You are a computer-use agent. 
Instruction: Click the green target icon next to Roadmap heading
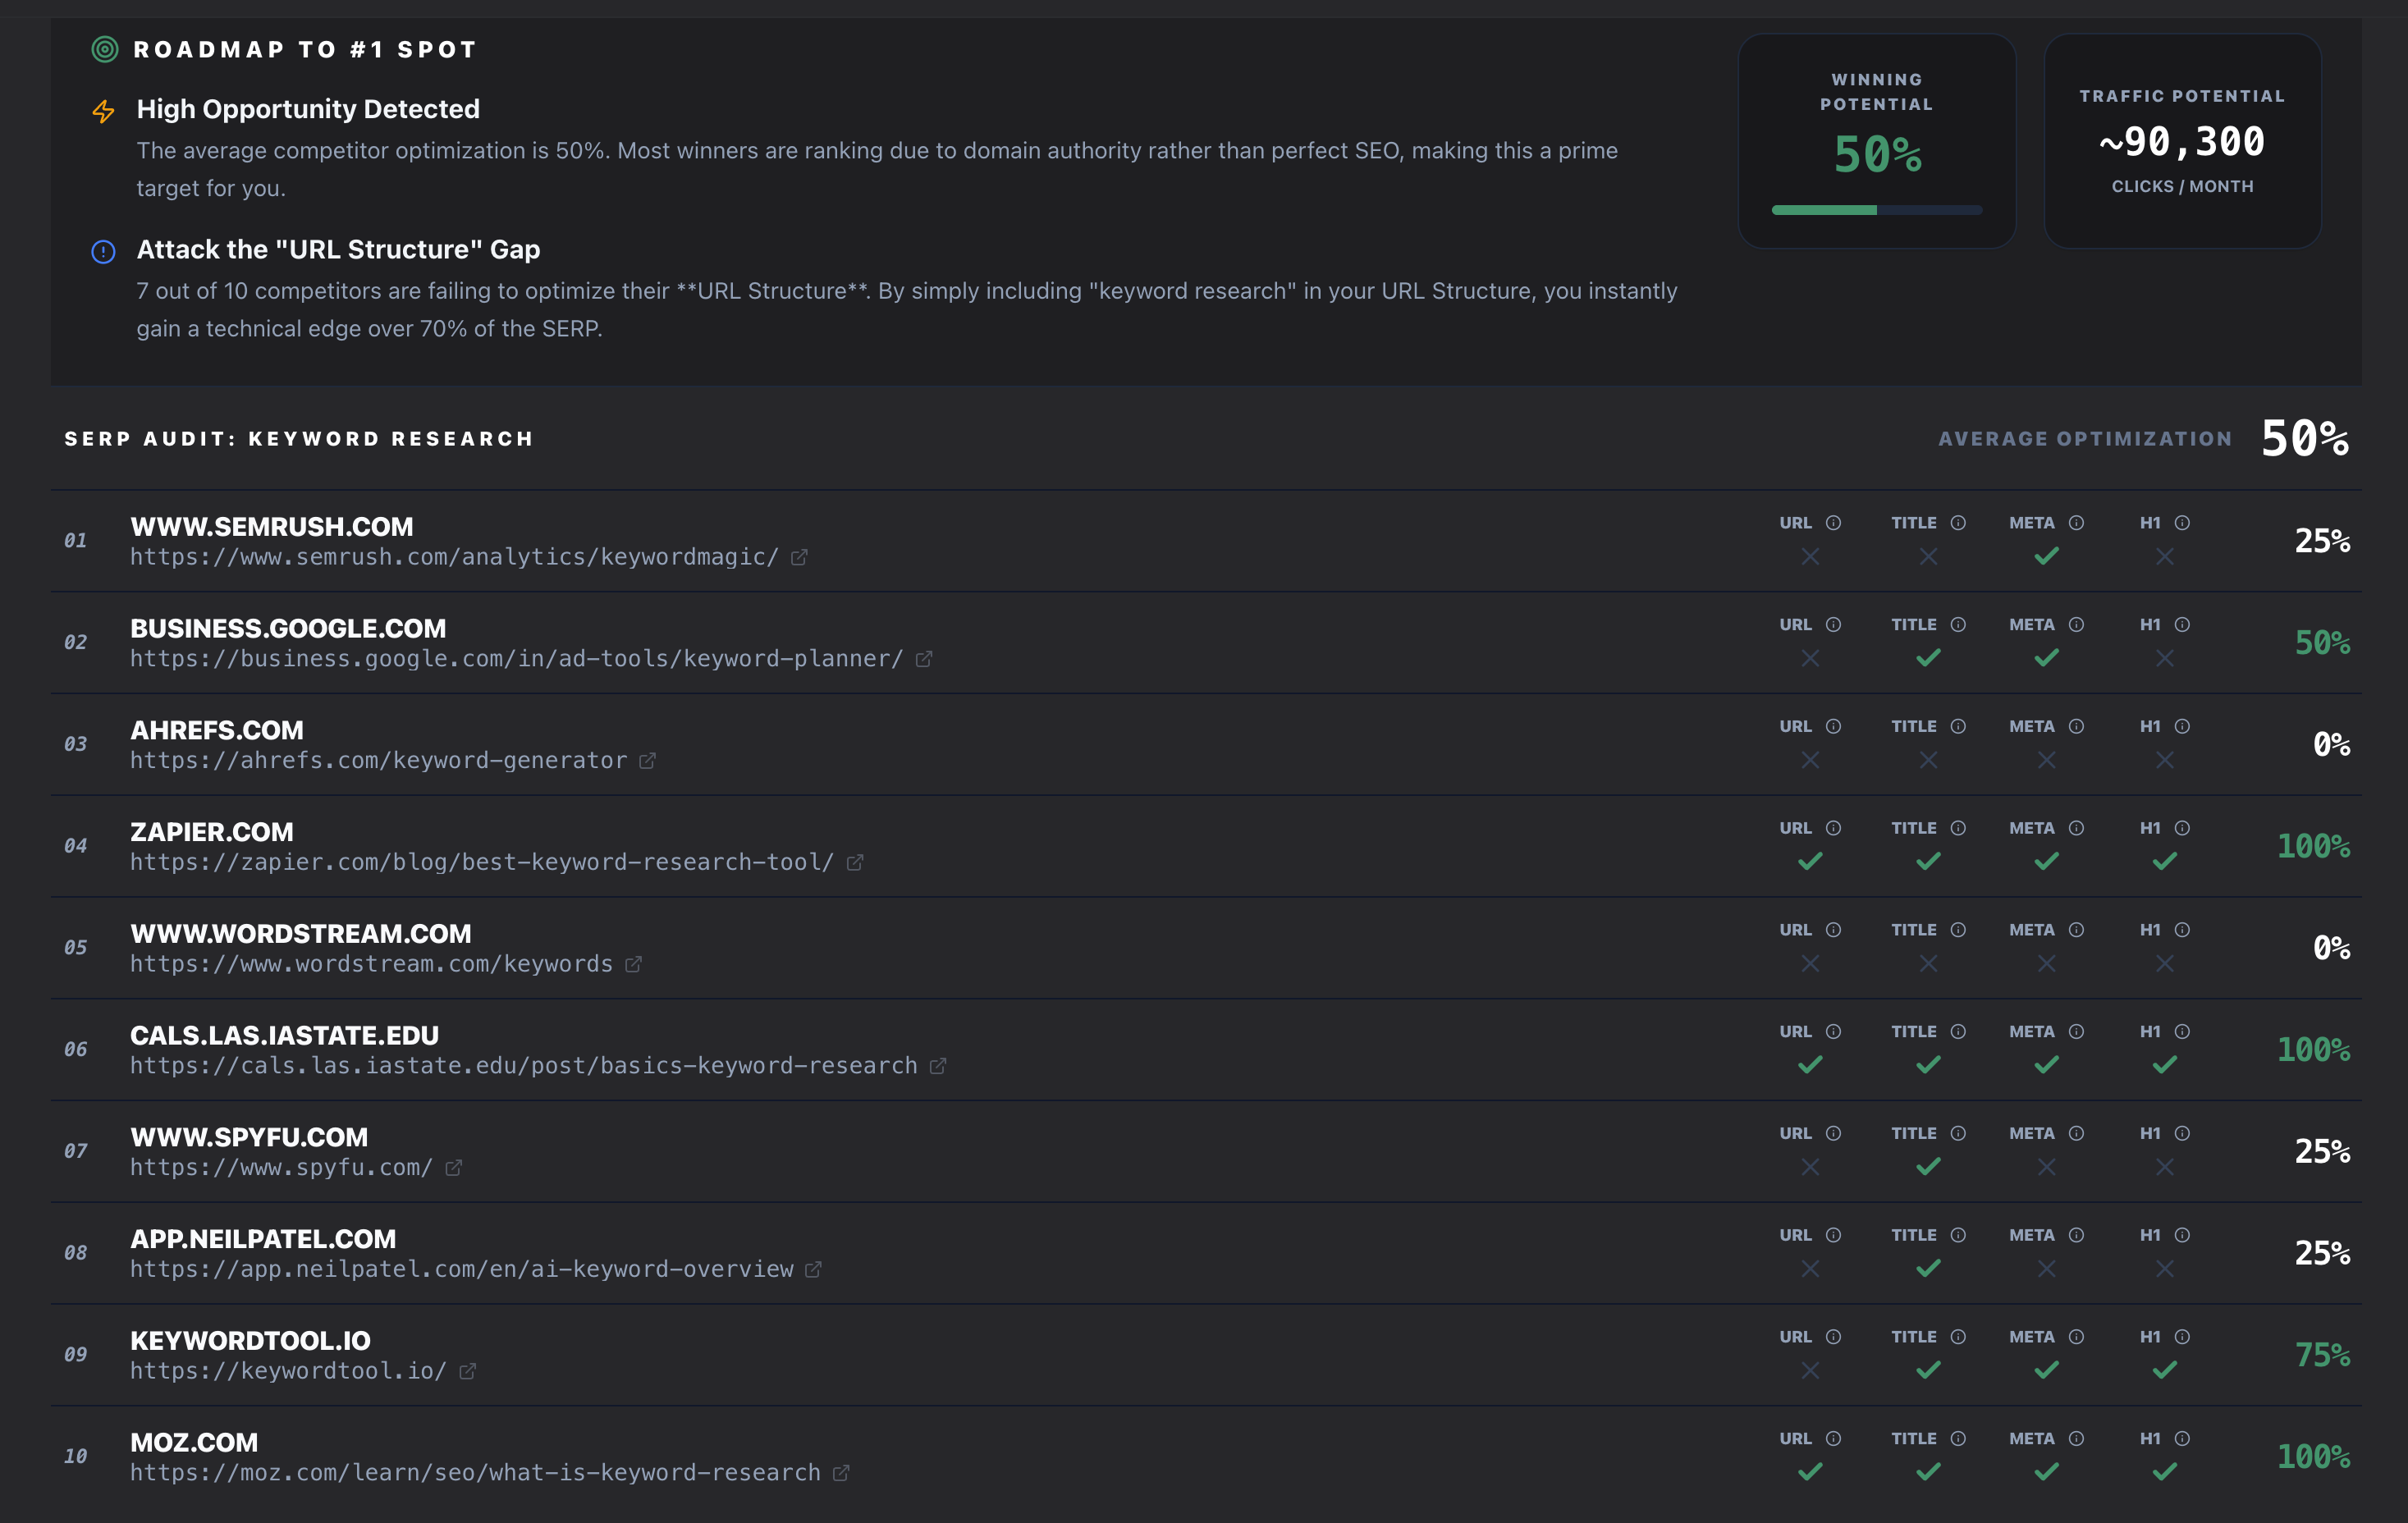(x=105, y=49)
